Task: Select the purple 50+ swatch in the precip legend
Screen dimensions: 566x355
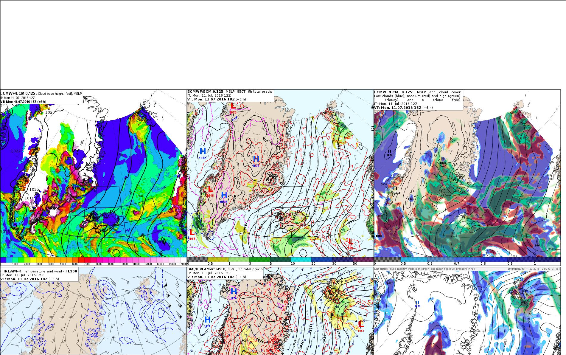Action: pos(363,259)
